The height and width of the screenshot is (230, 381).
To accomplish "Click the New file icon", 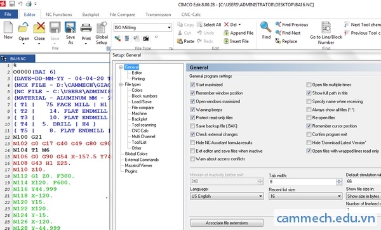I will [x=8, y=27].
